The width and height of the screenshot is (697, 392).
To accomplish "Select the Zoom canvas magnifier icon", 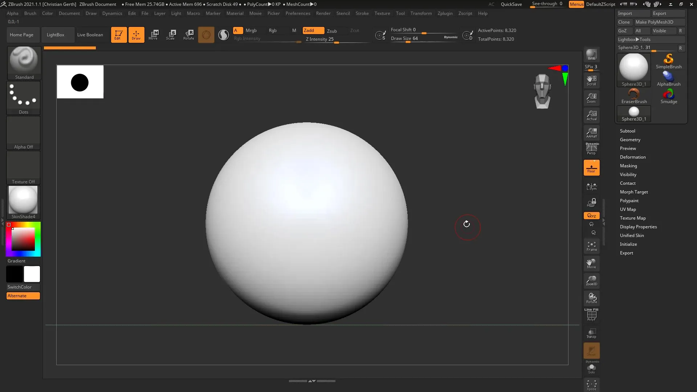I will pos(591,98).
